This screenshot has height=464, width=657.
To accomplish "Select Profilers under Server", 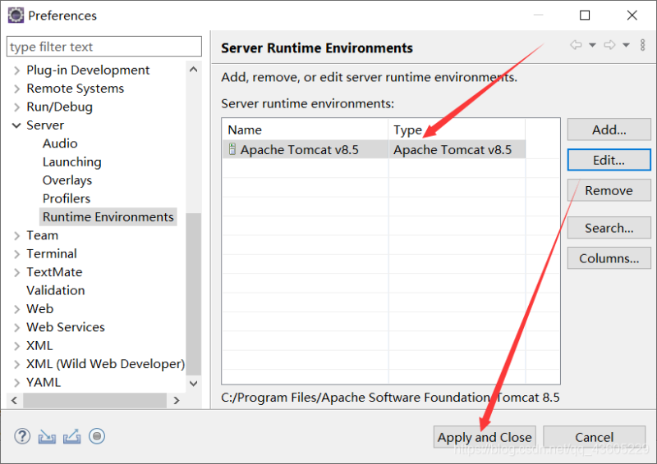I will (67, 198).
